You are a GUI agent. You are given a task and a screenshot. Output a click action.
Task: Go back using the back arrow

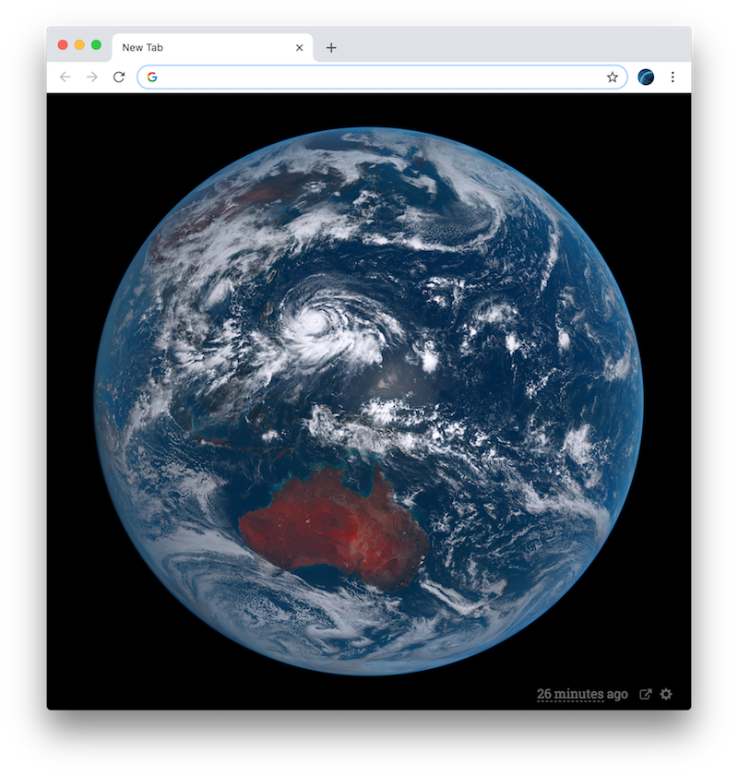click(65, 77)
